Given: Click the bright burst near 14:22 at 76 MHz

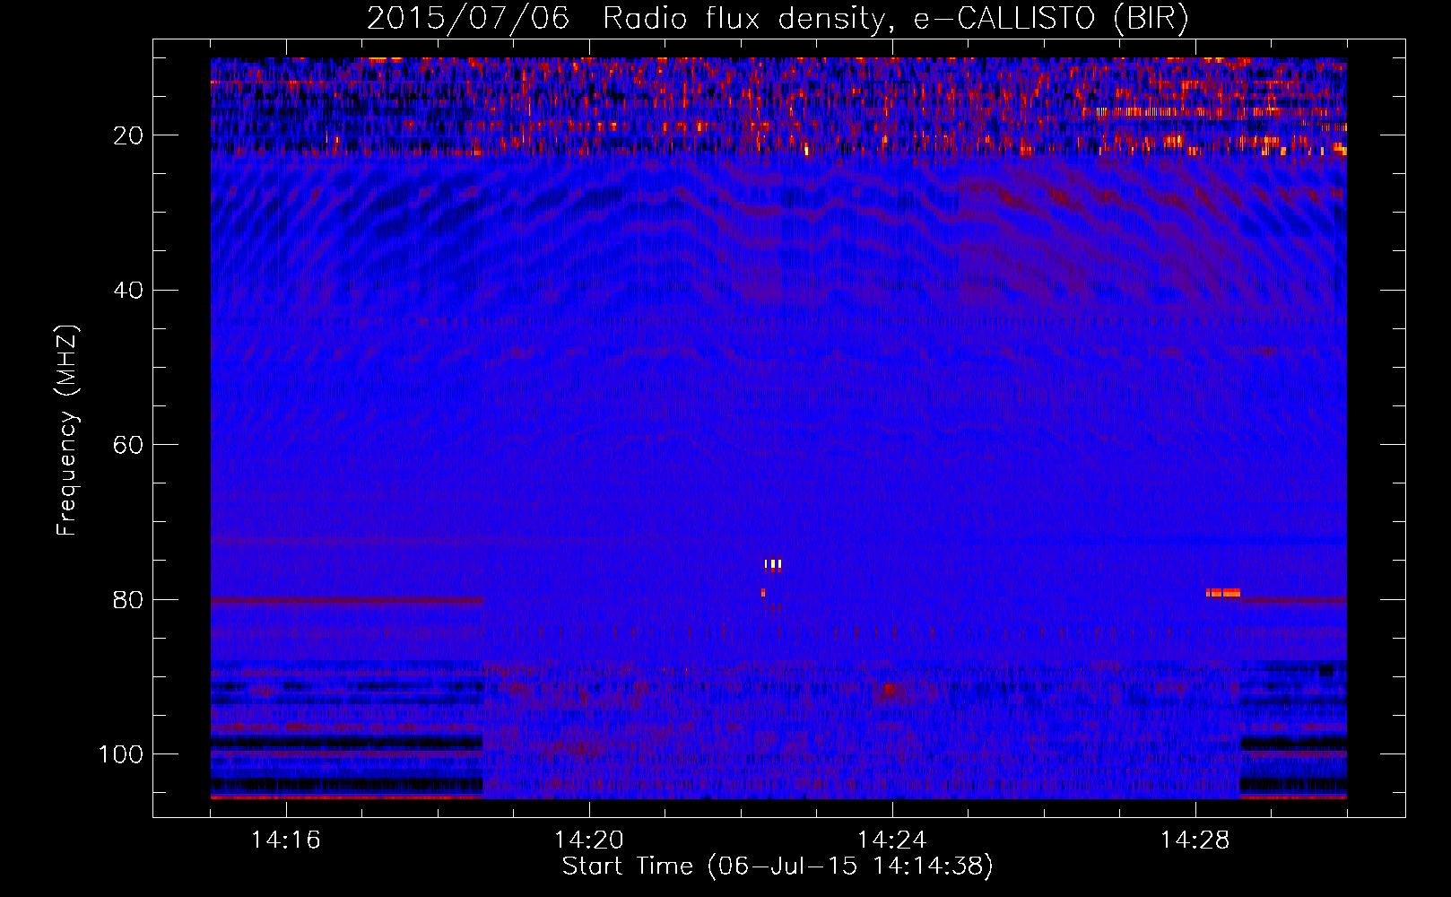Looking at the screenshot, I should click(773, 564).
